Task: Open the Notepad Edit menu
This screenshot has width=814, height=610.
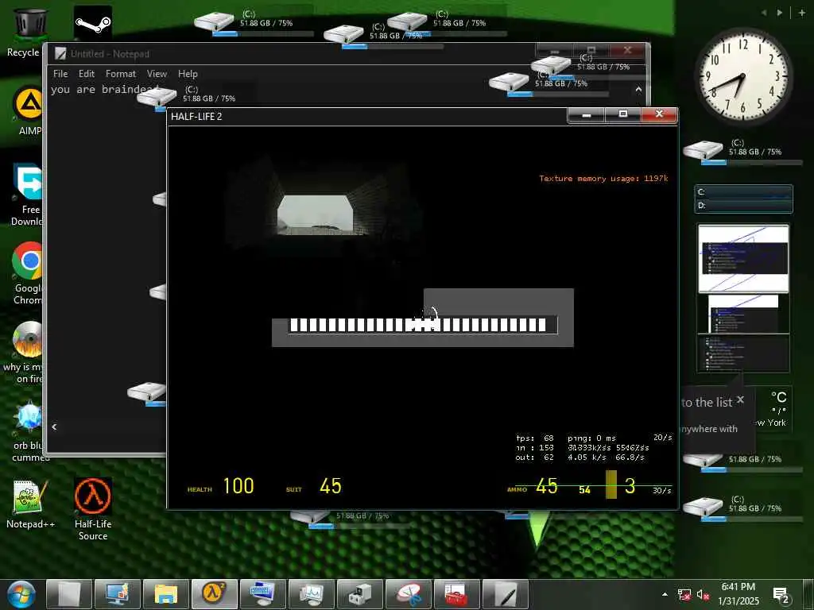Action: [x=86, y=74]
